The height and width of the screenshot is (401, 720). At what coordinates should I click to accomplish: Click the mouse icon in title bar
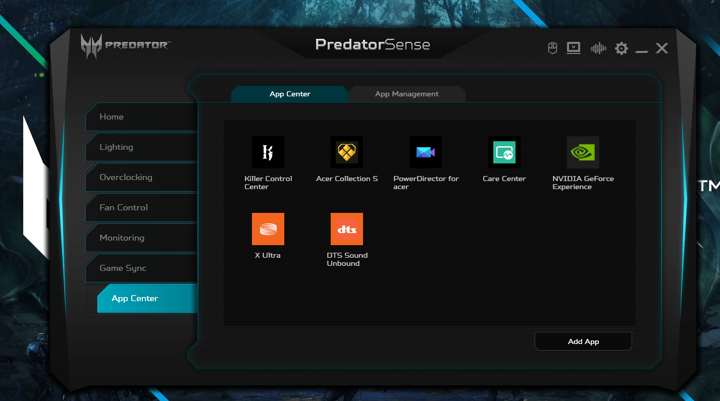(x=552, y=48)
